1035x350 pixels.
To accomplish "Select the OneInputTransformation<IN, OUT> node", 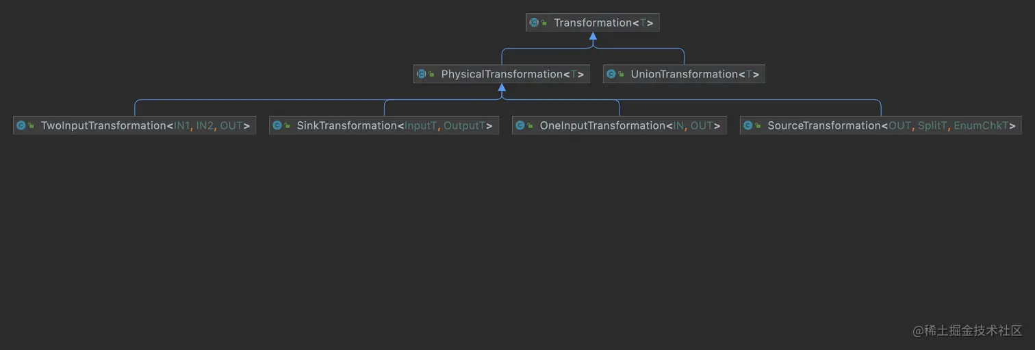I will [x=619, y=125].
